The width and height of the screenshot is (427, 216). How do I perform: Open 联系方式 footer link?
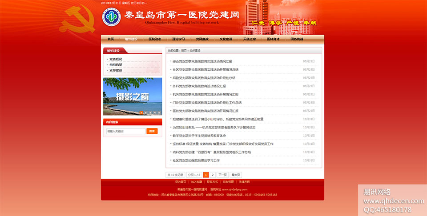coord(213,182)
